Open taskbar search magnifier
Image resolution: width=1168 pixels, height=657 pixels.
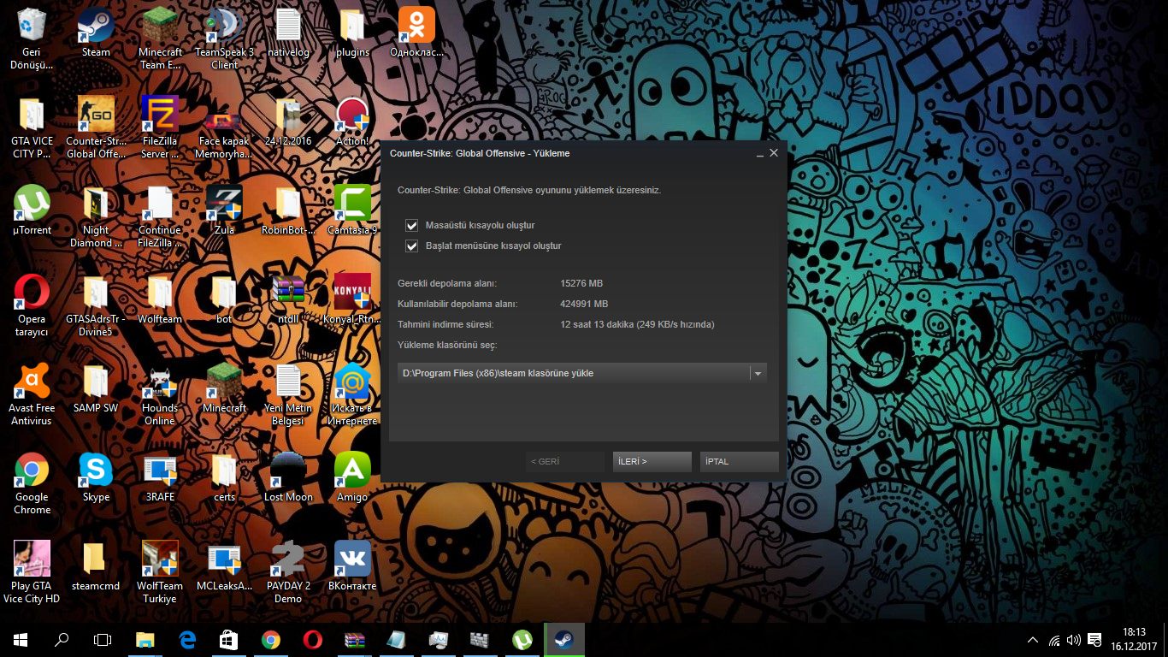tap(62, 640)
